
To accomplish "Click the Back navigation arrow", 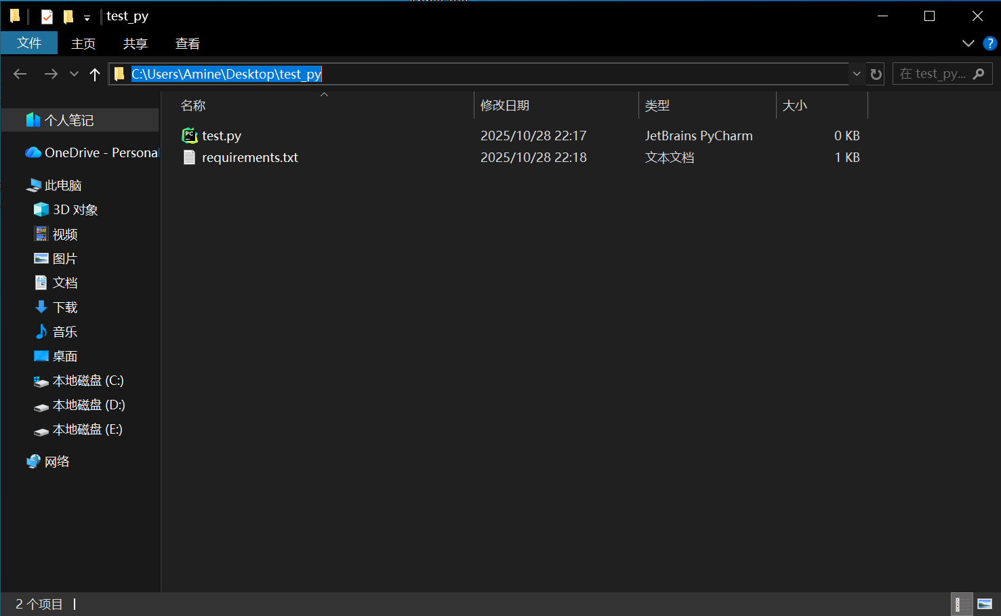I will [x=20, y=74].
